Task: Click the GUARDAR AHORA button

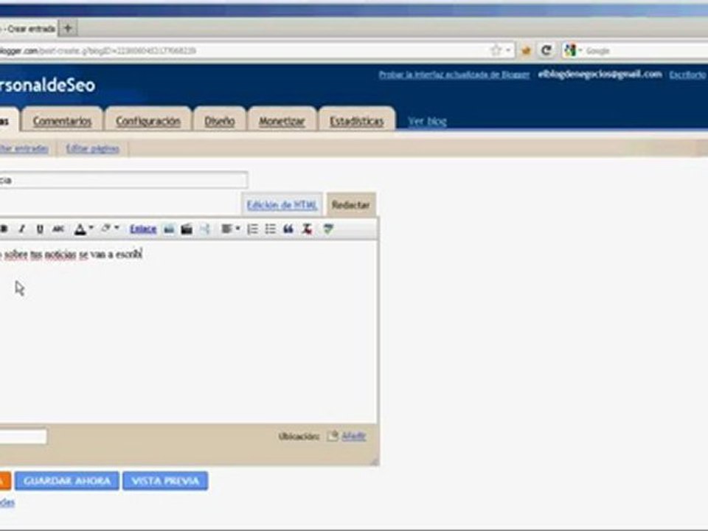Action: 67,481
